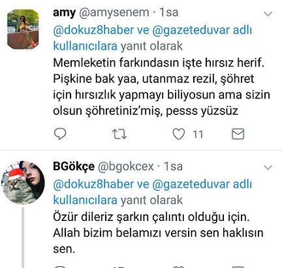Open amy's tweet text starting with Memleketin
282x268 pixels.
pos(161,86)
